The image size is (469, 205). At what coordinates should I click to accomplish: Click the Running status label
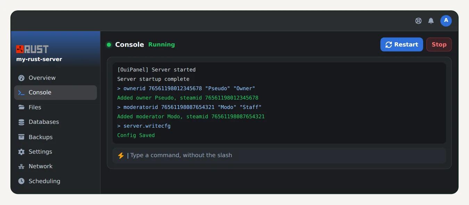[x=162, y=44]
